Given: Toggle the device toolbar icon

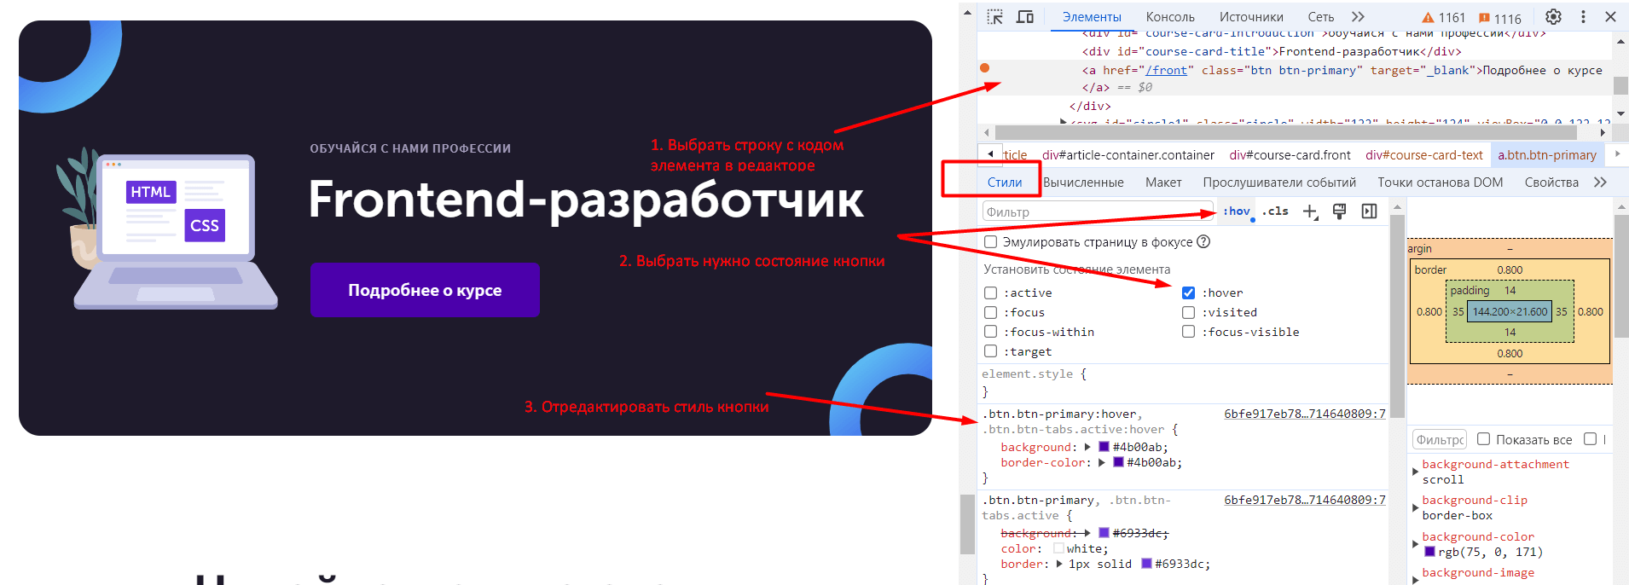Looking at the screenshot, I should (1025, 17).
